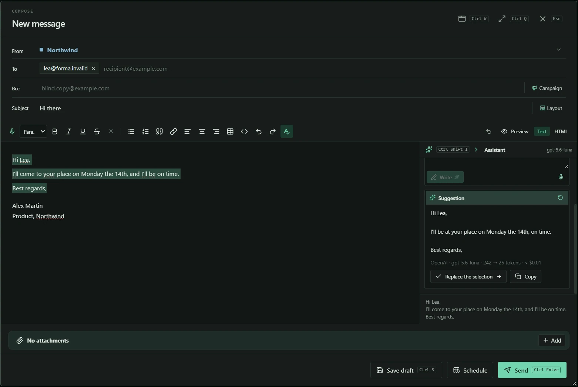
Task: Switch to the HTML editor tab
Action: coord(561,131)
